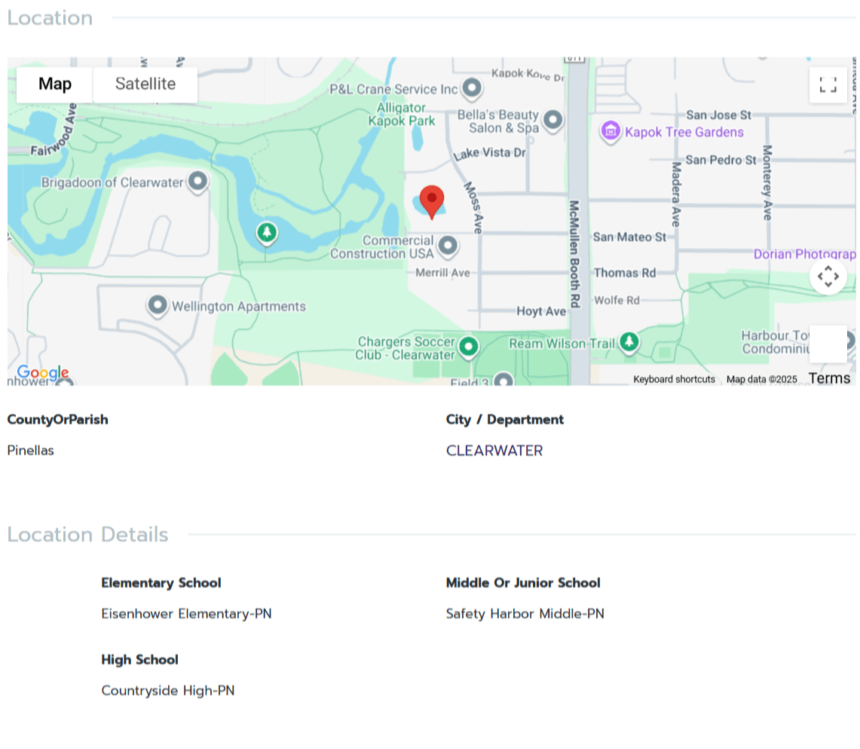Toggle fullscreen map view
860x749 pixels.
pyautogui.click(x=828, y=85)
